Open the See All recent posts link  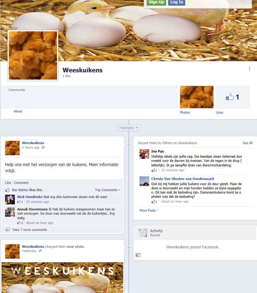(x=247, y=143)
